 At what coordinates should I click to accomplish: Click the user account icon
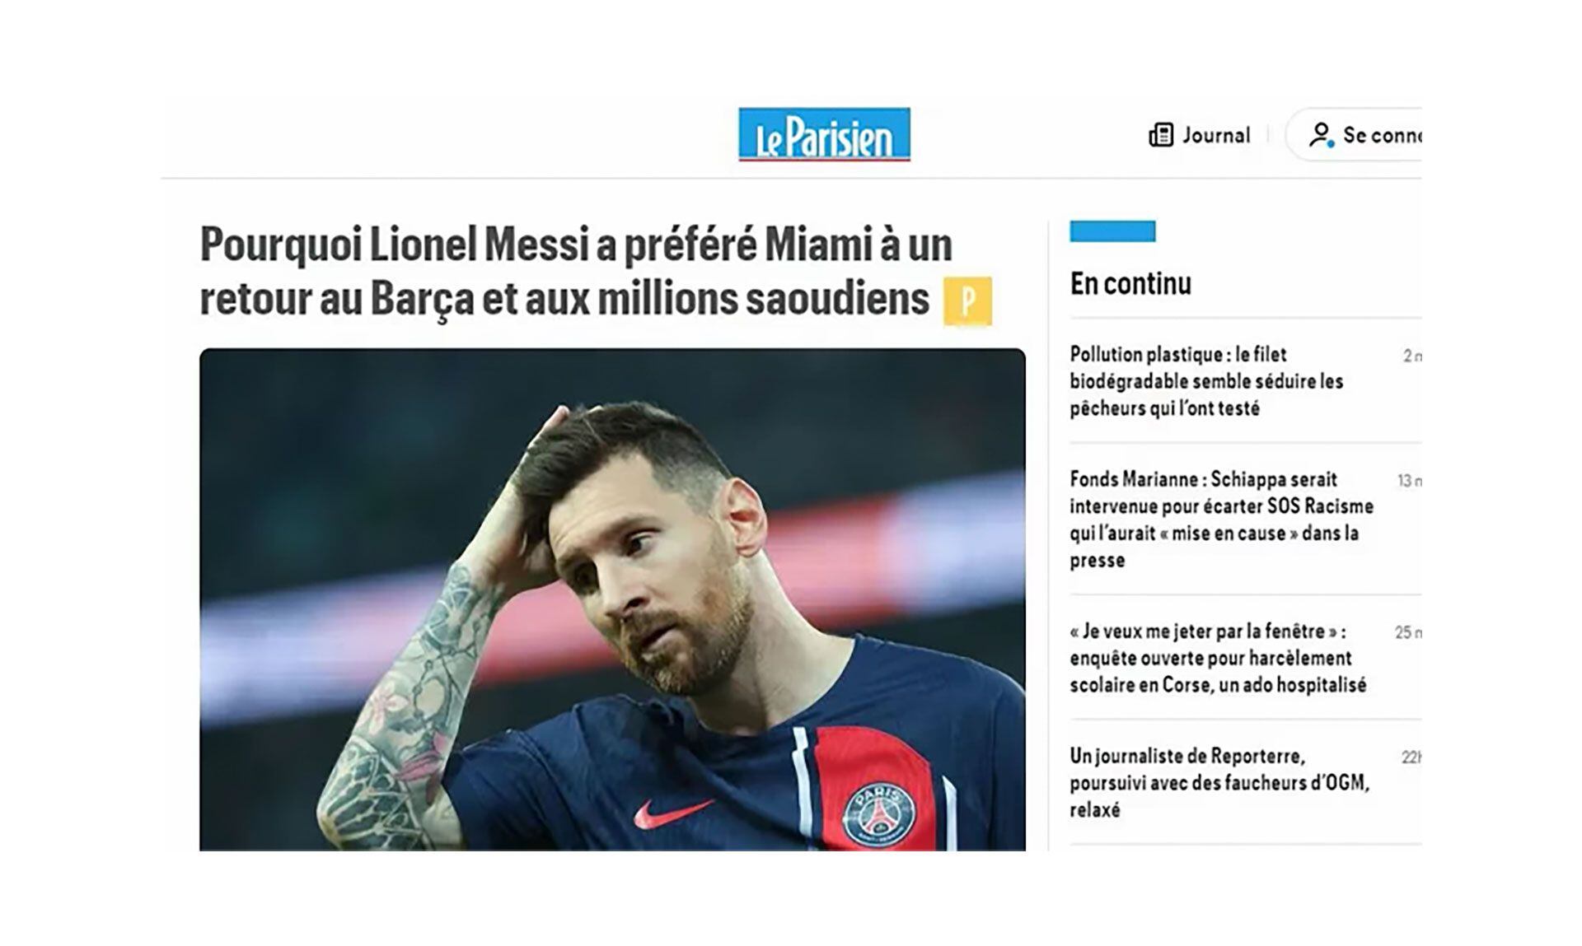click(1321, 135)
